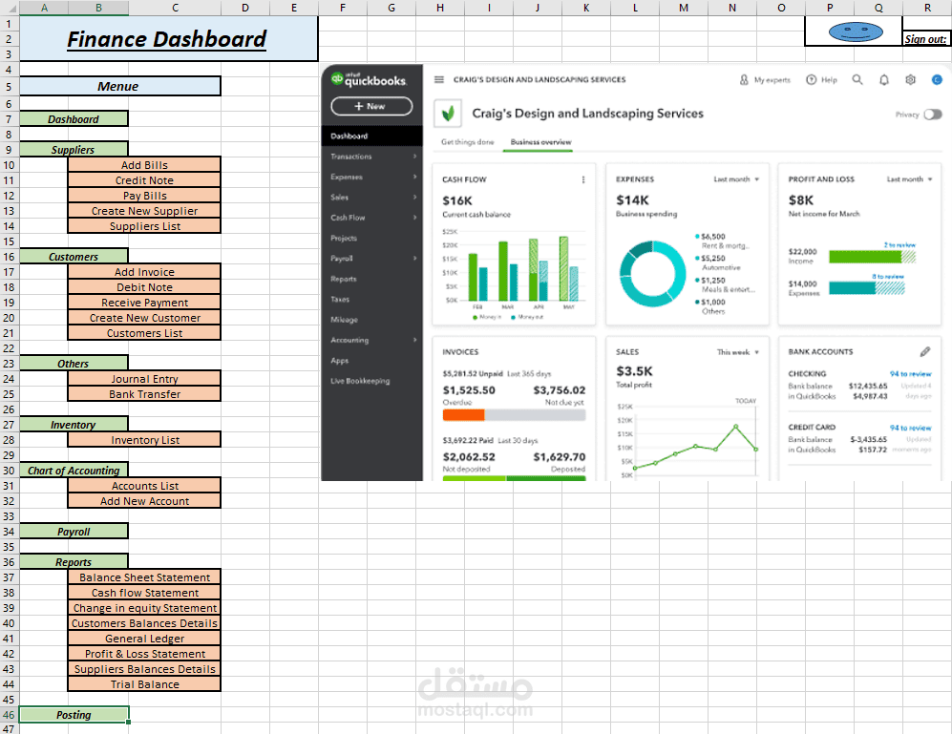Viewport: 952px width, 734px height.
Task: Click the Debit Note button
Action: 144,287
